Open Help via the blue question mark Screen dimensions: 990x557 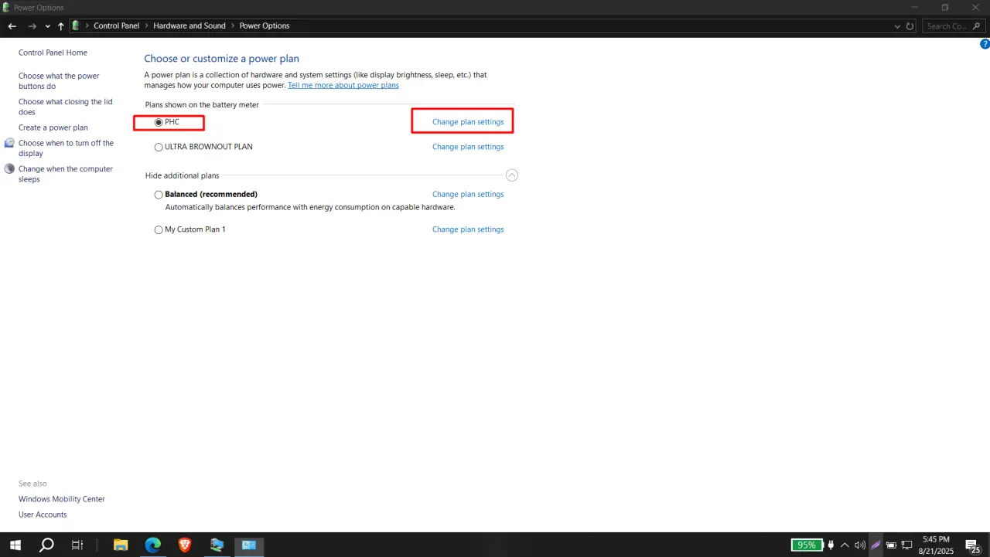tap(985, 44)
